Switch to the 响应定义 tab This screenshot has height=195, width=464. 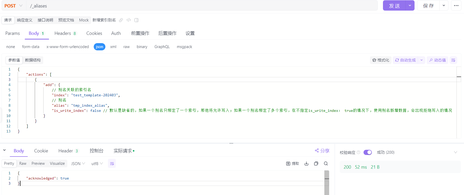pyautogui.click(x=25, y=20)
